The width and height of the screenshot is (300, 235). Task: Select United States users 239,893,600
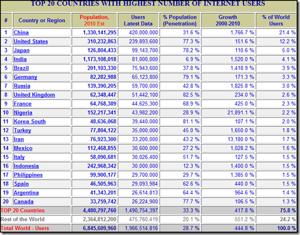pos(143,41)
